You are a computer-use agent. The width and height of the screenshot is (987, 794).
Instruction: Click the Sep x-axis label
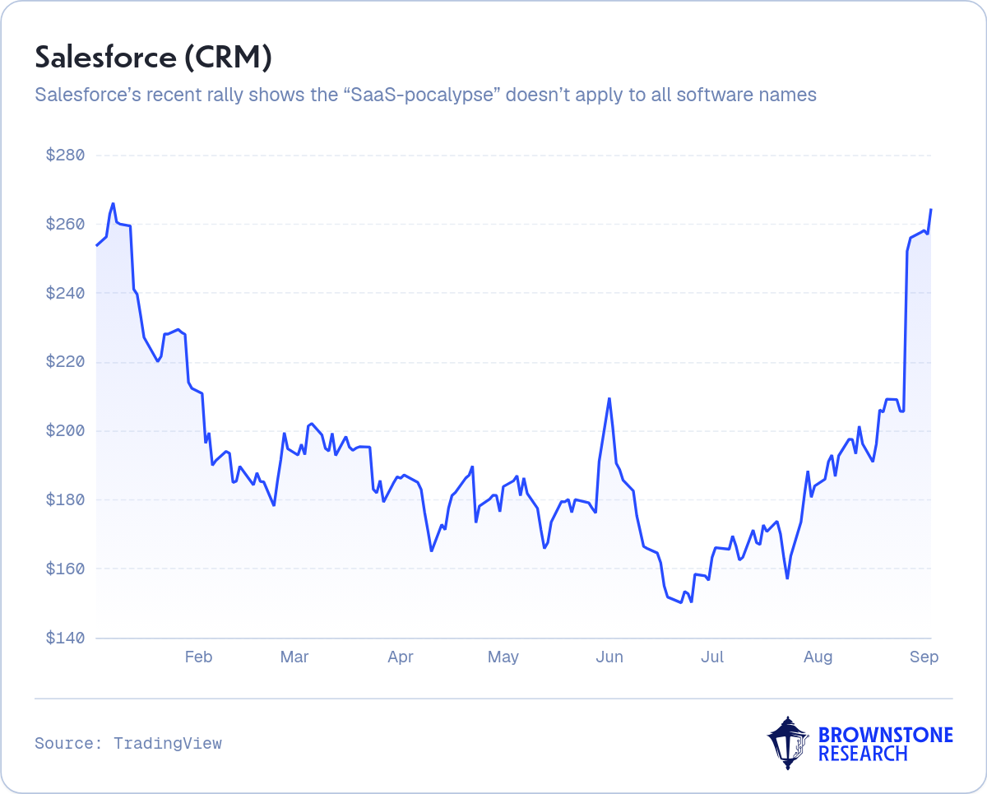point(924,657)
